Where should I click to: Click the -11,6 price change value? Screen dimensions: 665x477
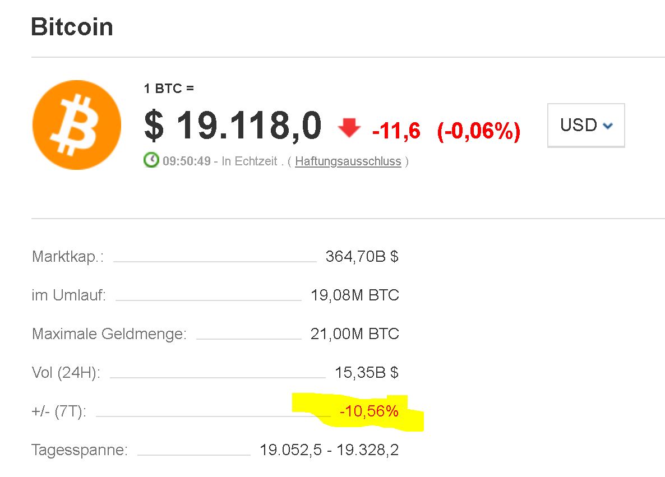click(x=396, y=131)
